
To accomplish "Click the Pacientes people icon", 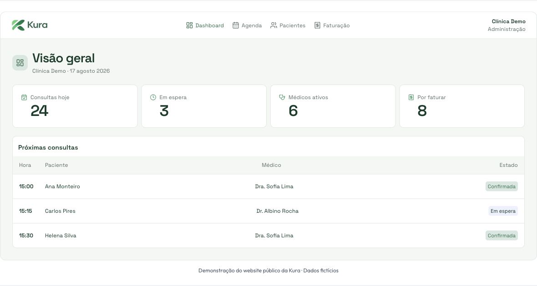I will click(274, 25).
